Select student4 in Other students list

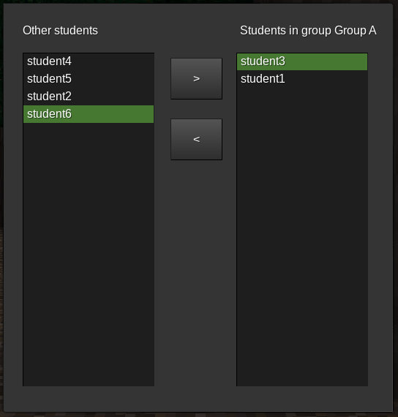tap(89, 61)
